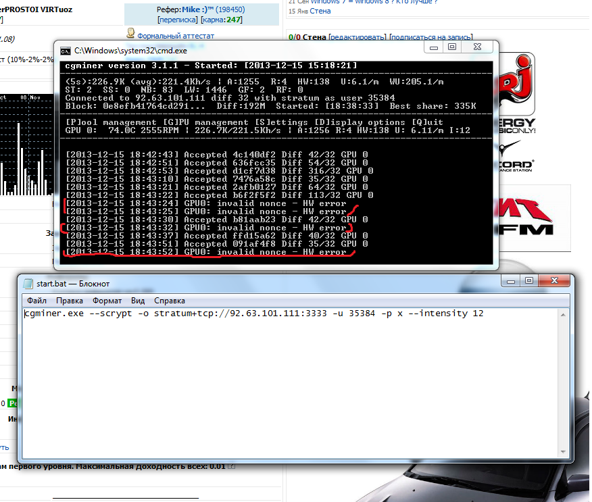Open the Справка menu in Notepad
Screen dimensions: 592x502
(169, 300)
